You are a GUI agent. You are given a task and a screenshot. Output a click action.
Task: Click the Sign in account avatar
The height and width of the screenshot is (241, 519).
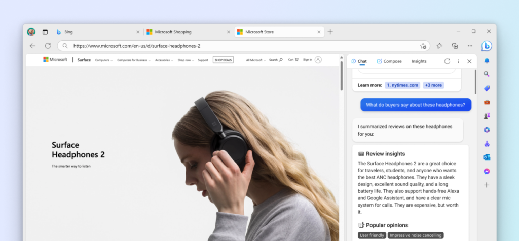coord(318,60)
